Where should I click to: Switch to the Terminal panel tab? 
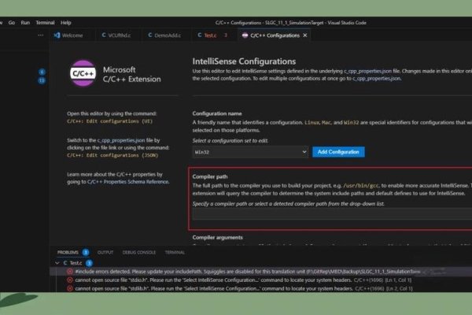[x=175, y=252]
